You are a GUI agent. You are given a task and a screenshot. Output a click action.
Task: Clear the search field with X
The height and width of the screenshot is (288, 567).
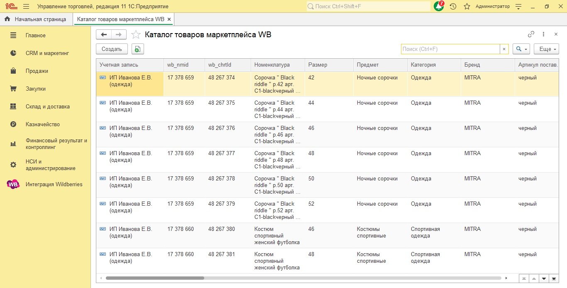point(504,49)
